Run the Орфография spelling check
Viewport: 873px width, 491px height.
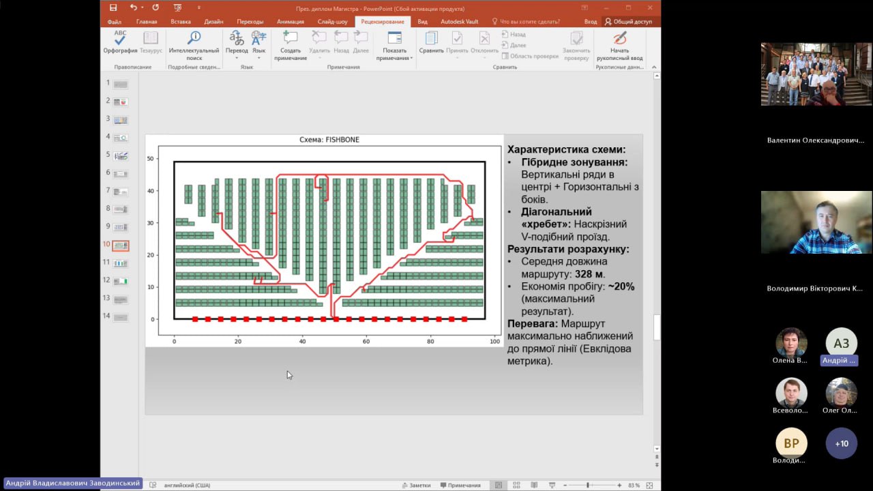(x=120, y=42)
